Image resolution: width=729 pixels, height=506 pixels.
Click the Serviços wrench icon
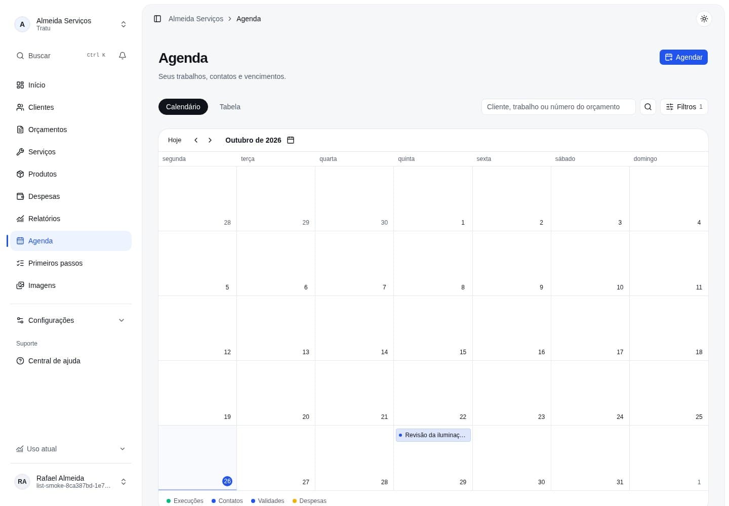(x=20, y=152)
